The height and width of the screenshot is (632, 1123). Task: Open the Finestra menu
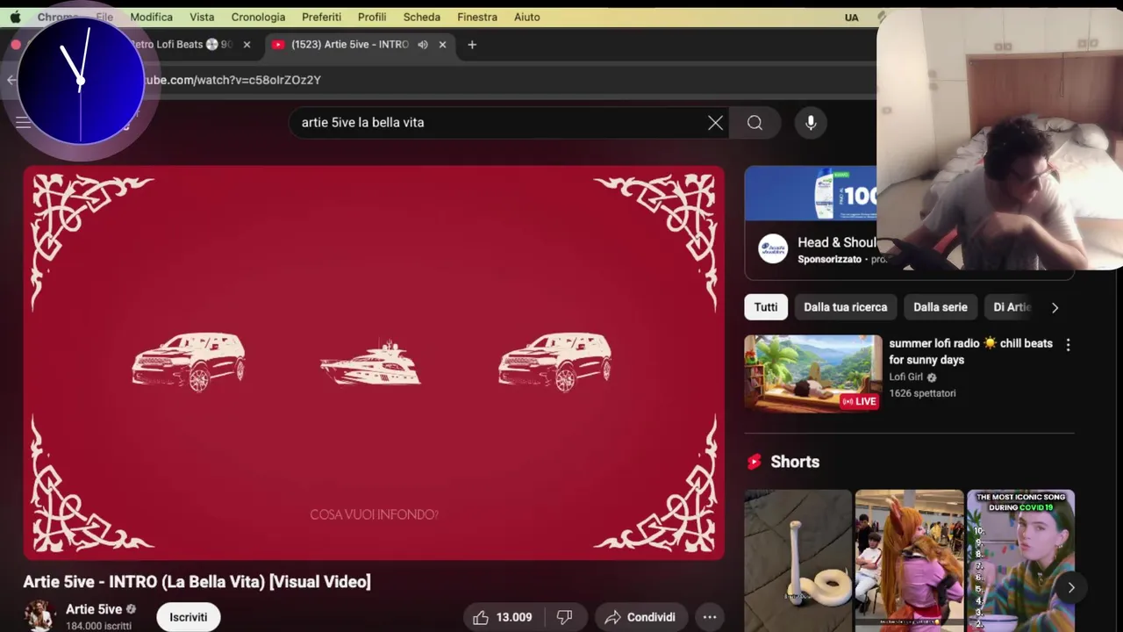coord(477,17)
